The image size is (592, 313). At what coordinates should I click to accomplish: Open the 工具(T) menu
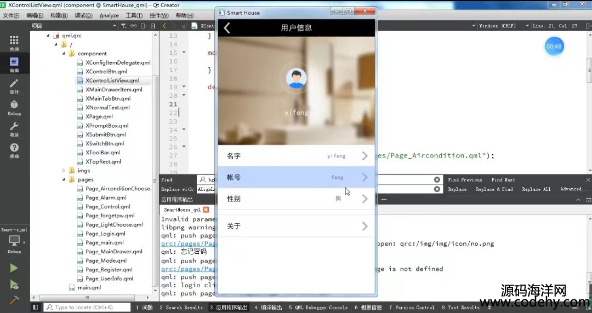(134, 15)
